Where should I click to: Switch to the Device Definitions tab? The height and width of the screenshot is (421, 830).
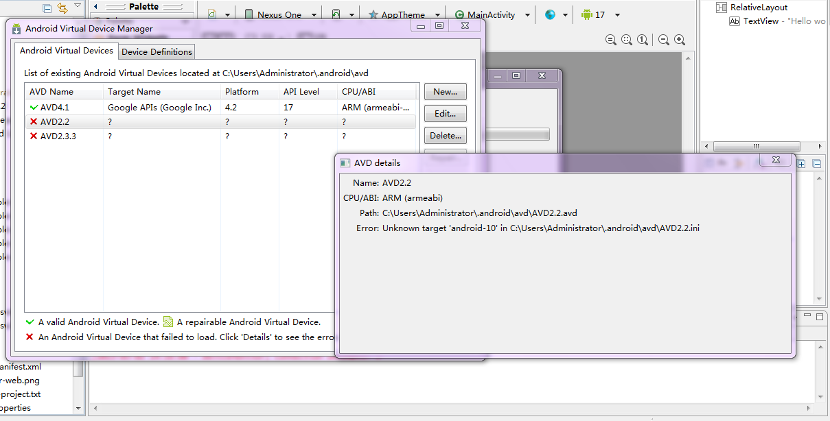pyautogui.click(x=157, y=52)
